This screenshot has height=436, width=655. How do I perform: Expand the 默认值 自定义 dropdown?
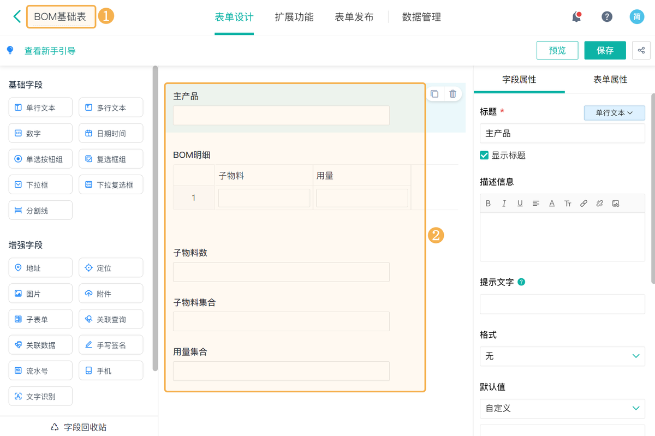[562, 408]
